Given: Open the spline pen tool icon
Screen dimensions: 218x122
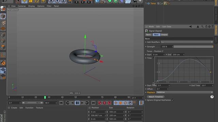Looking at the screenshot, I should 104,1.
